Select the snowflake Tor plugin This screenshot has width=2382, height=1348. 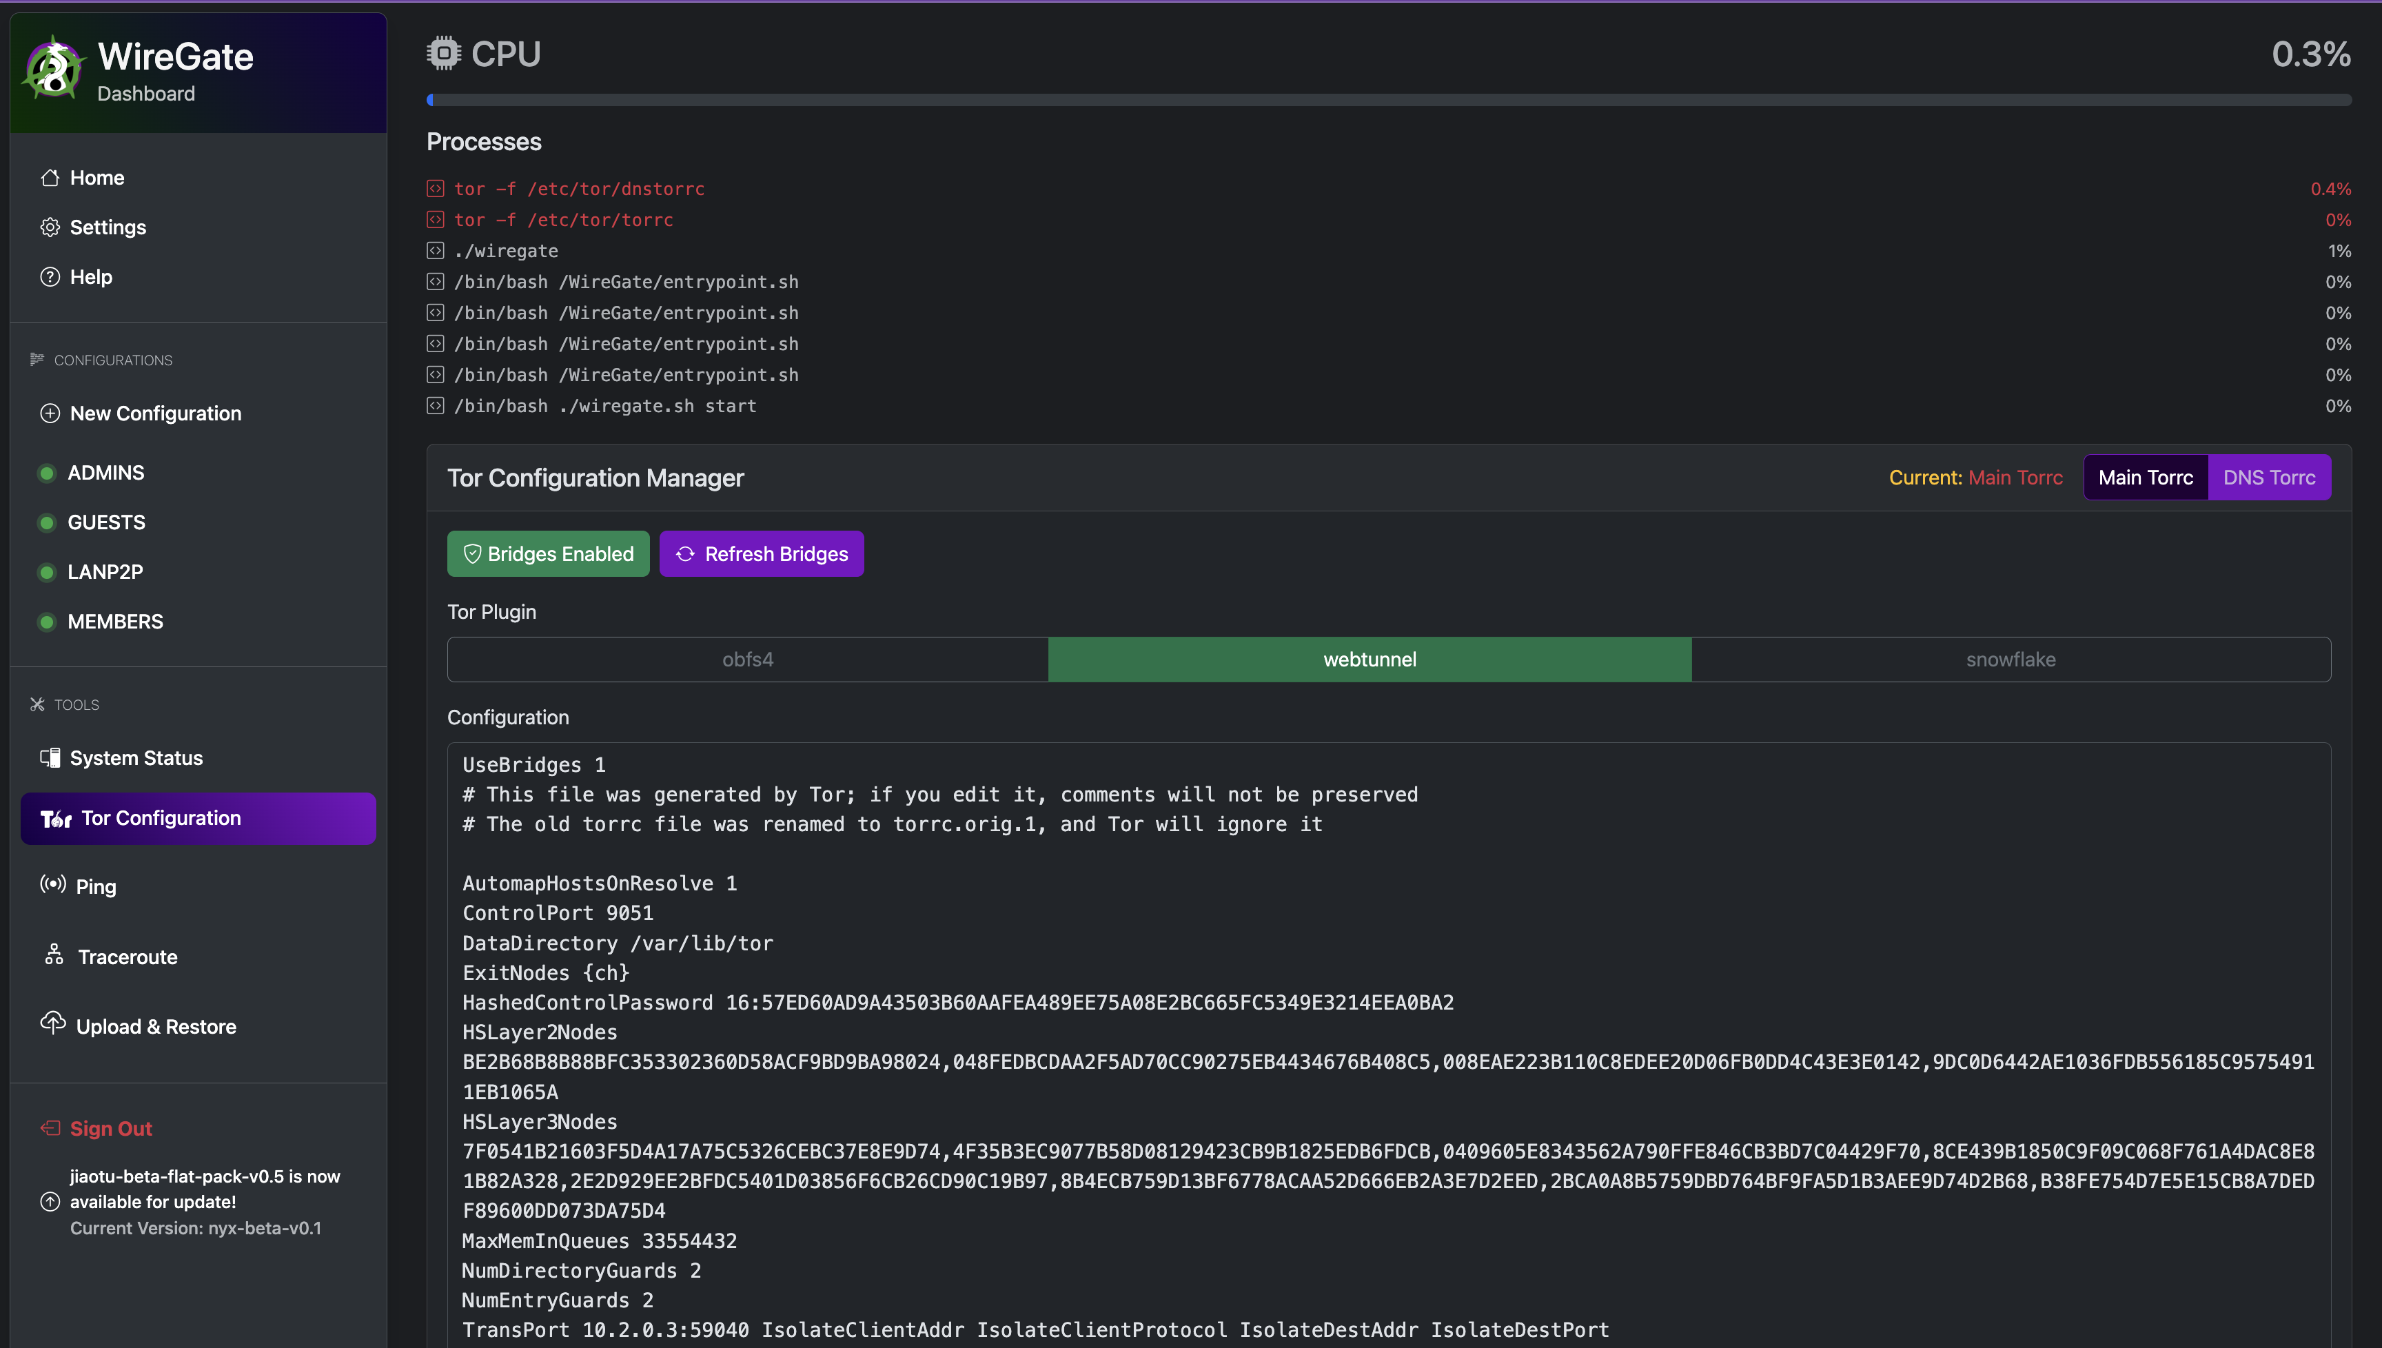(x=2011, y=660)
